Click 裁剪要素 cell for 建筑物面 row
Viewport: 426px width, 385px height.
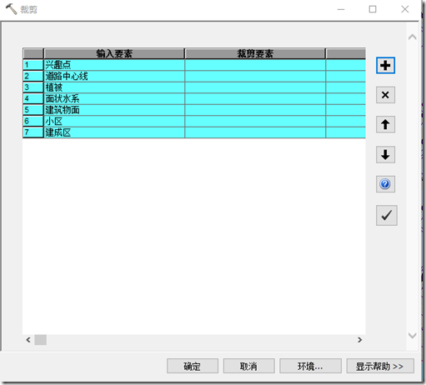tap(255, 110)
